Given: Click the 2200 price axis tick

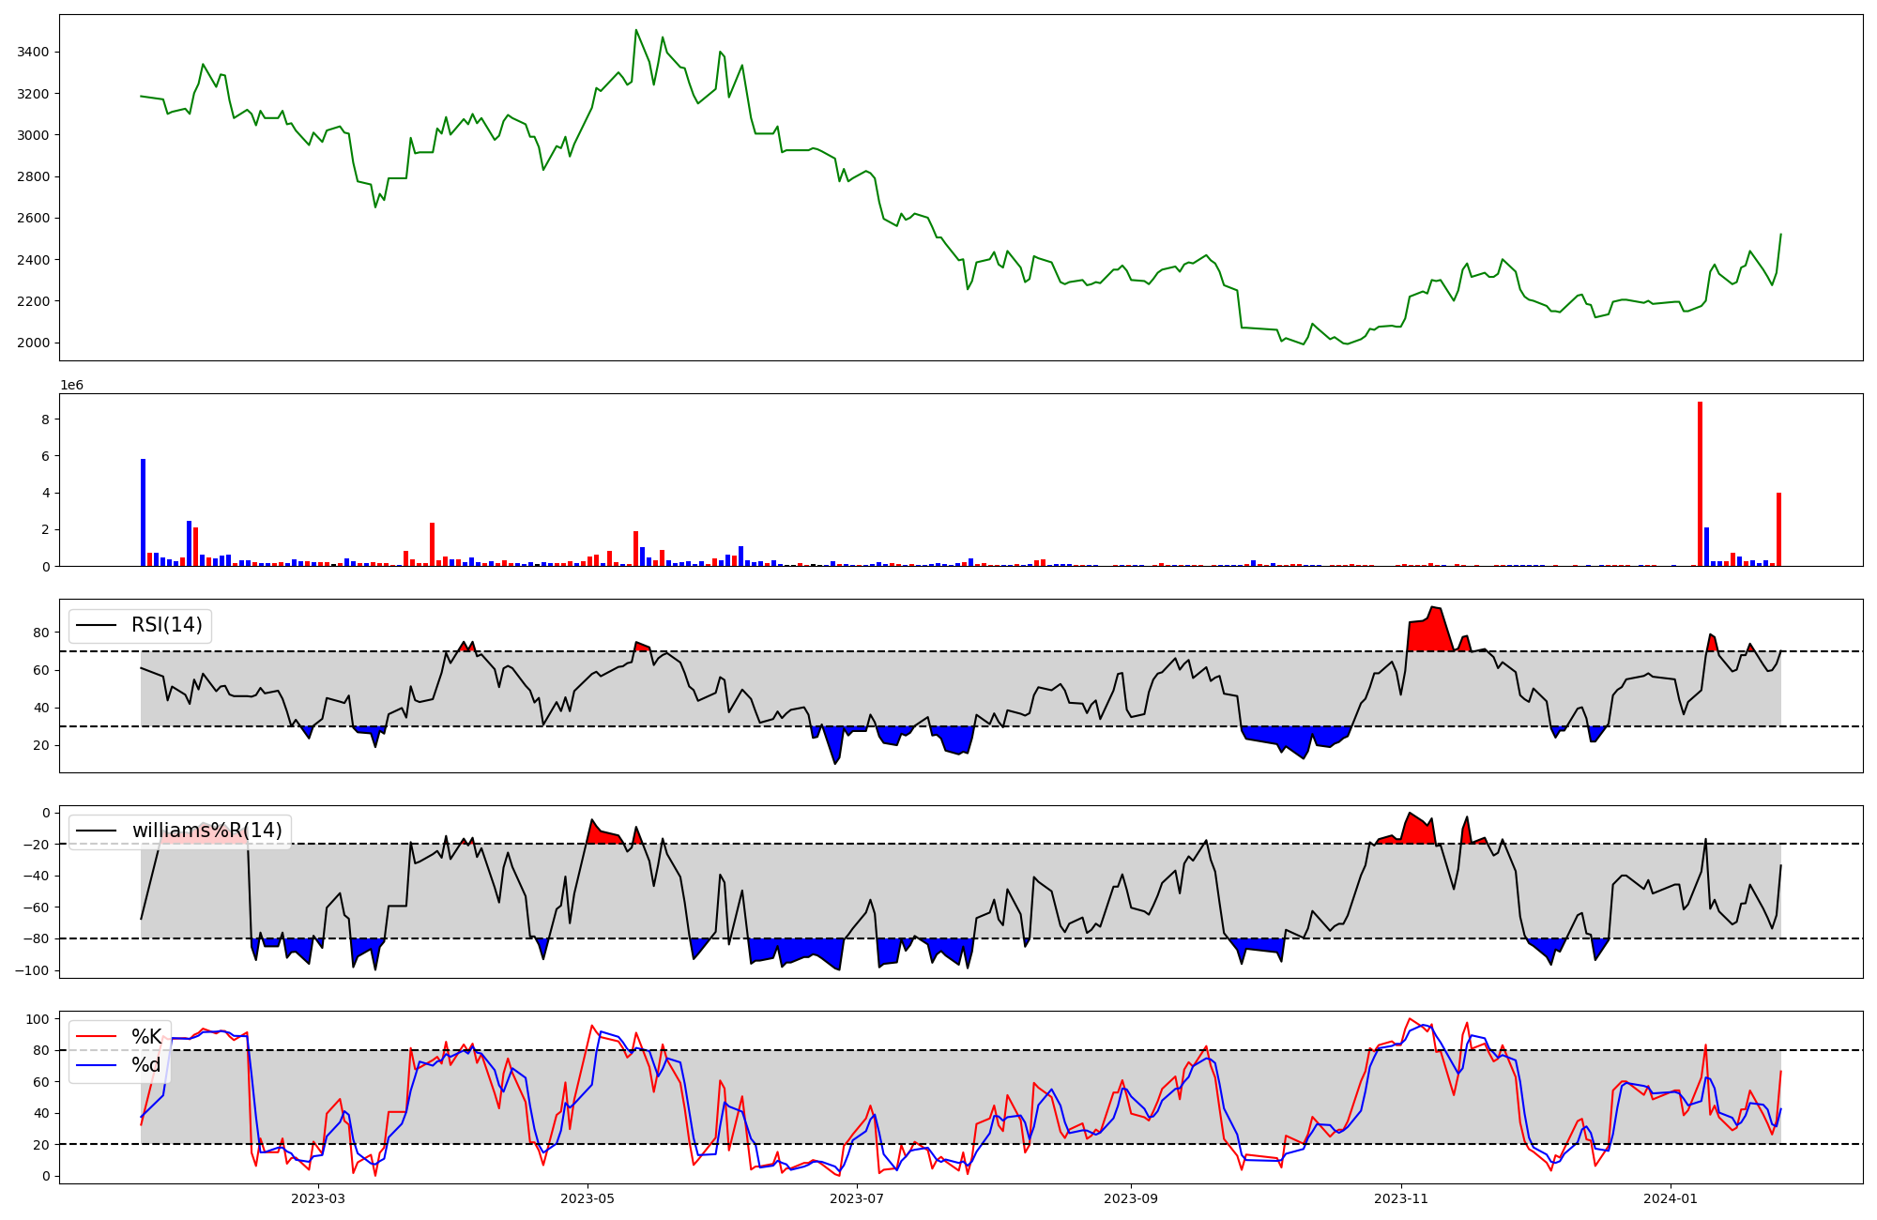Looking at the screenshot, I should (x=33, y=301).
